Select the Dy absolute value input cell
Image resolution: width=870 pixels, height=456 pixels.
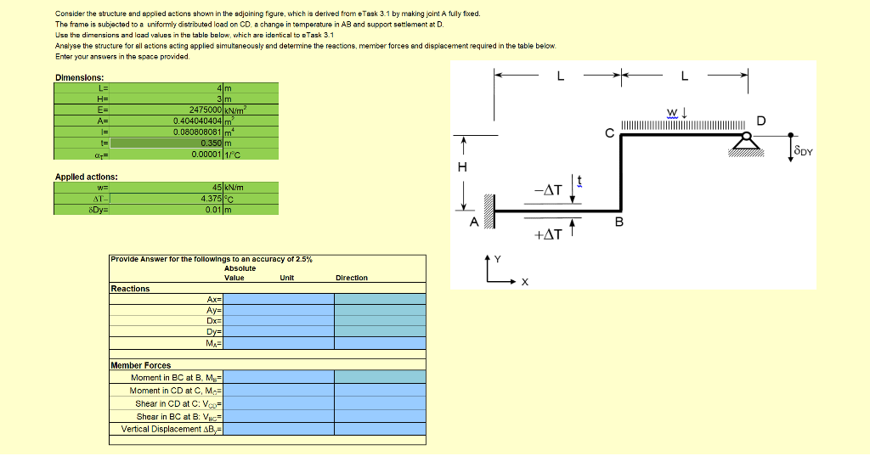coord(279,331)
